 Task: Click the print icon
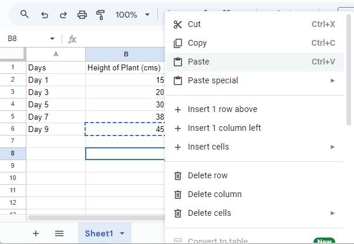pos(82,15)
